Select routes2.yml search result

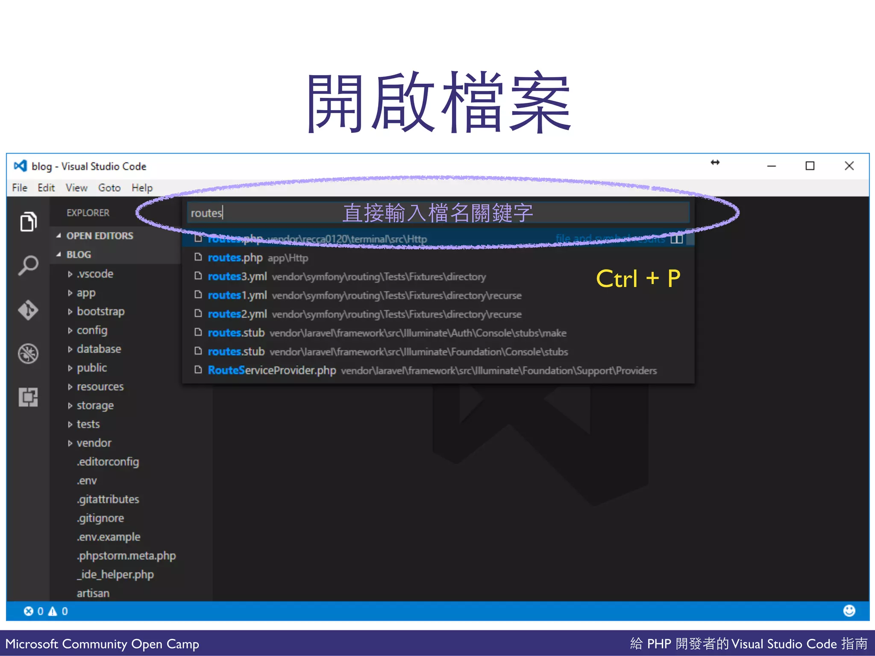(x=438, y=314)
